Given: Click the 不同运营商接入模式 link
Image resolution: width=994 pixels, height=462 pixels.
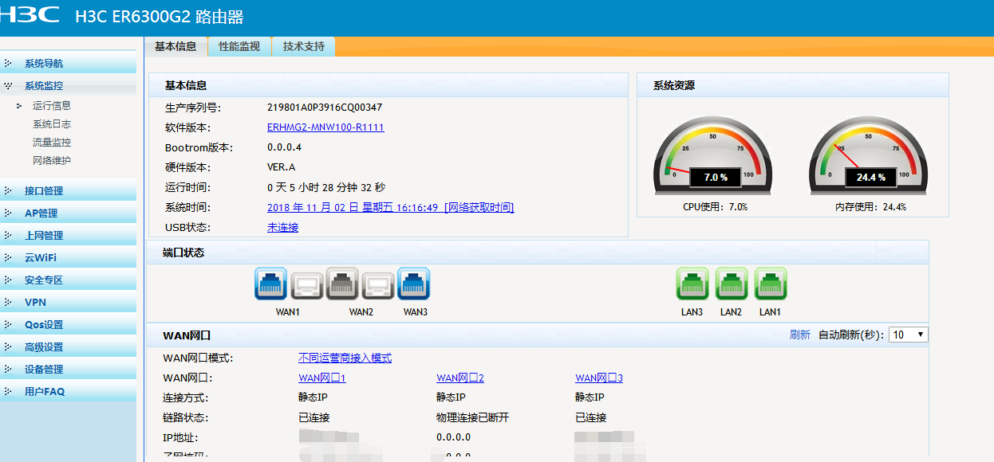Looking at the screenshot, I should pyautogui.click(x=345, y=358).
